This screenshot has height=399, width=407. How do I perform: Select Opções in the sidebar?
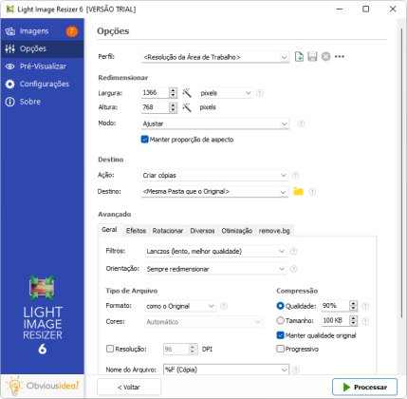coord(42,48)
